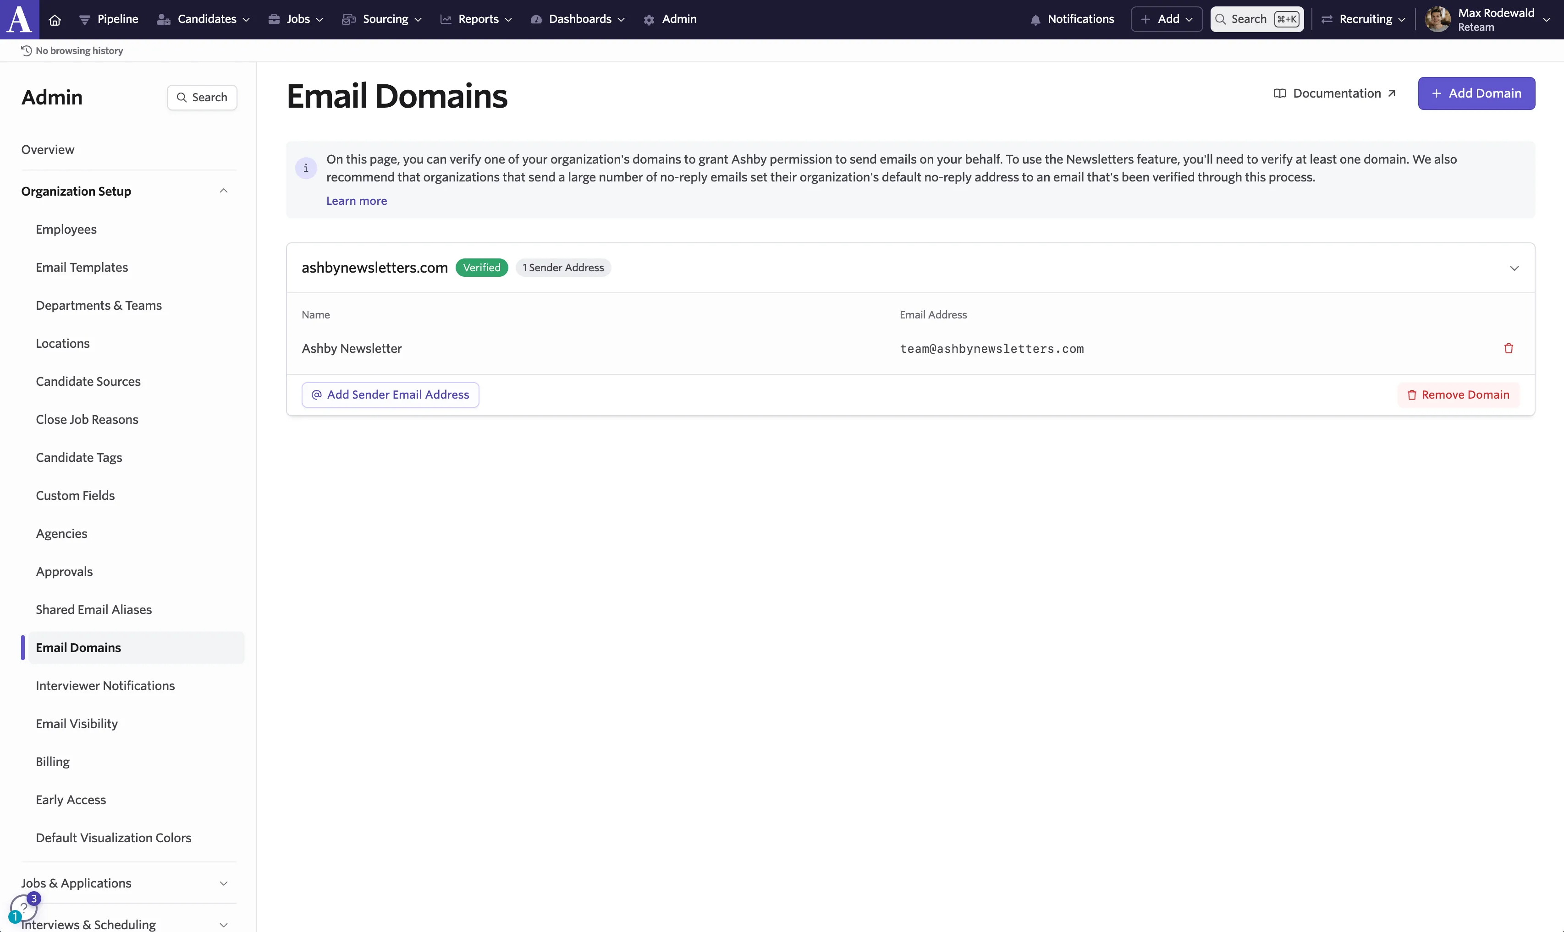Image resolution: width=1564 pixels, height=932 pixels.
Task: Click the 1 Sender Address badge
Action: (563, 268)
